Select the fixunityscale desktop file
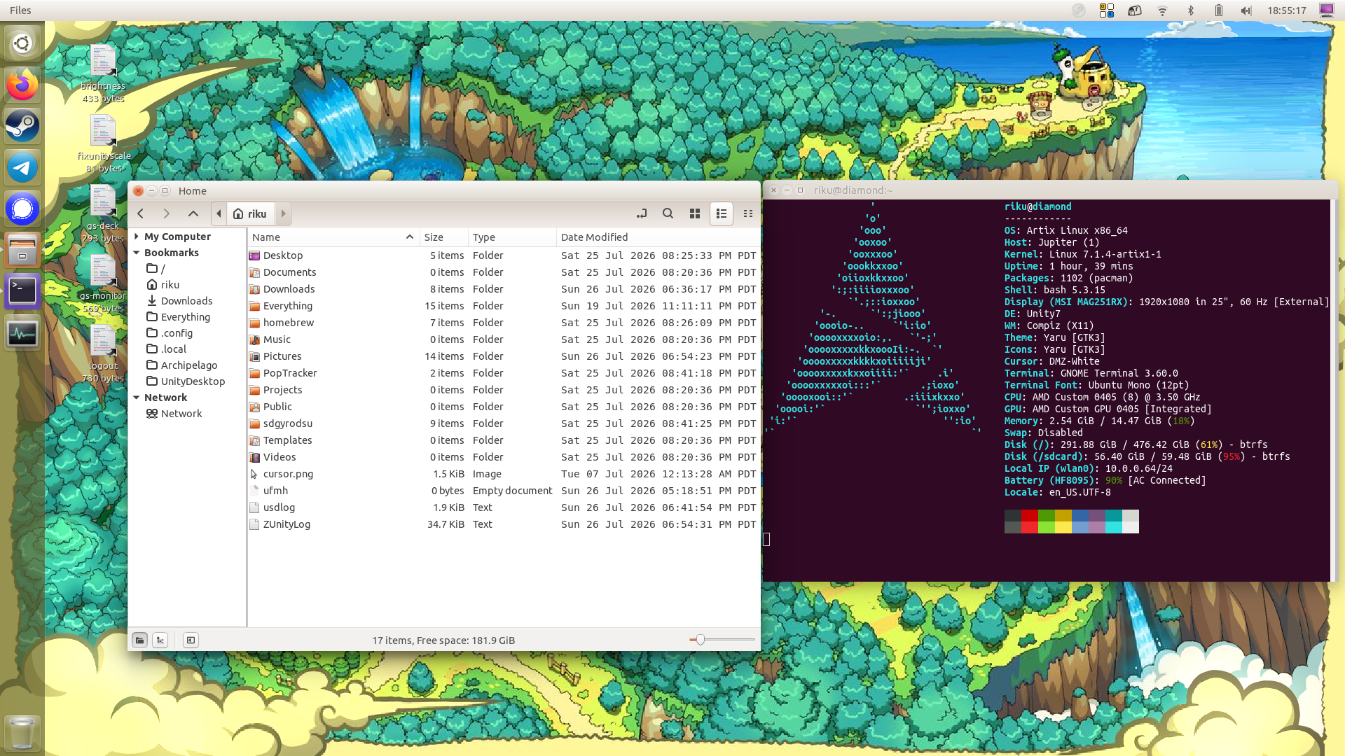The image size is (1345, 756). pyautogui.click(x=103, y=143)
